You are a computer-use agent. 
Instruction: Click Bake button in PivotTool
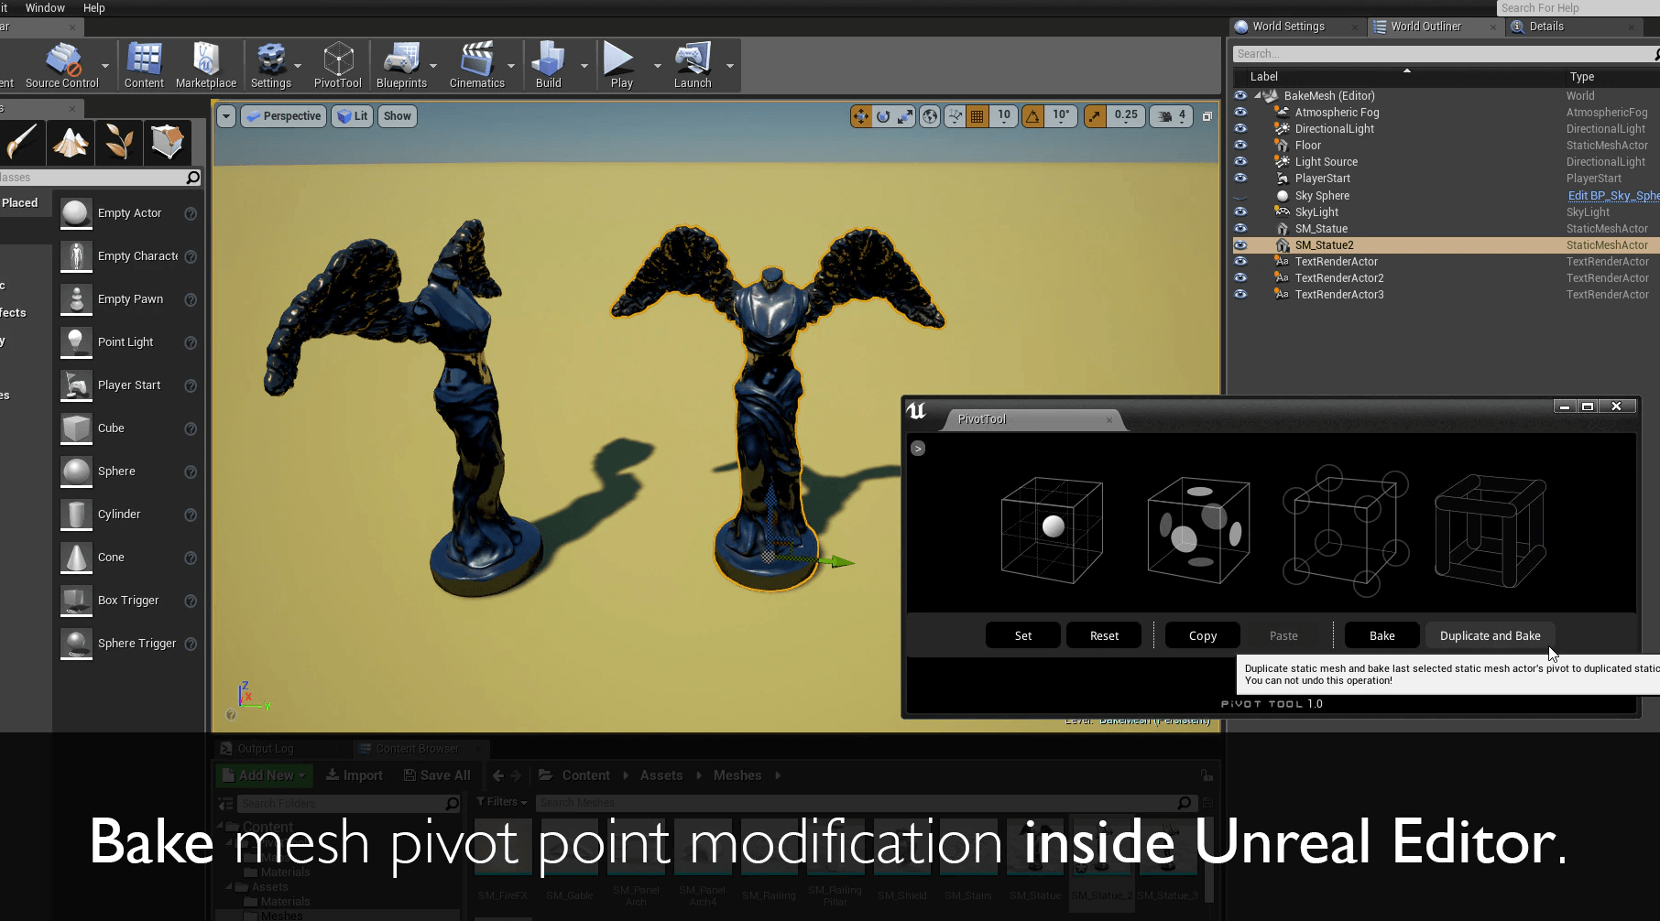1382,635
